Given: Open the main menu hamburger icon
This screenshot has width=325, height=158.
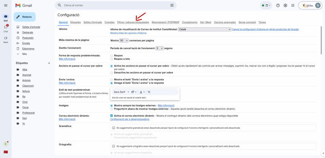Looking at the screenshot, I should pos(5,5).
